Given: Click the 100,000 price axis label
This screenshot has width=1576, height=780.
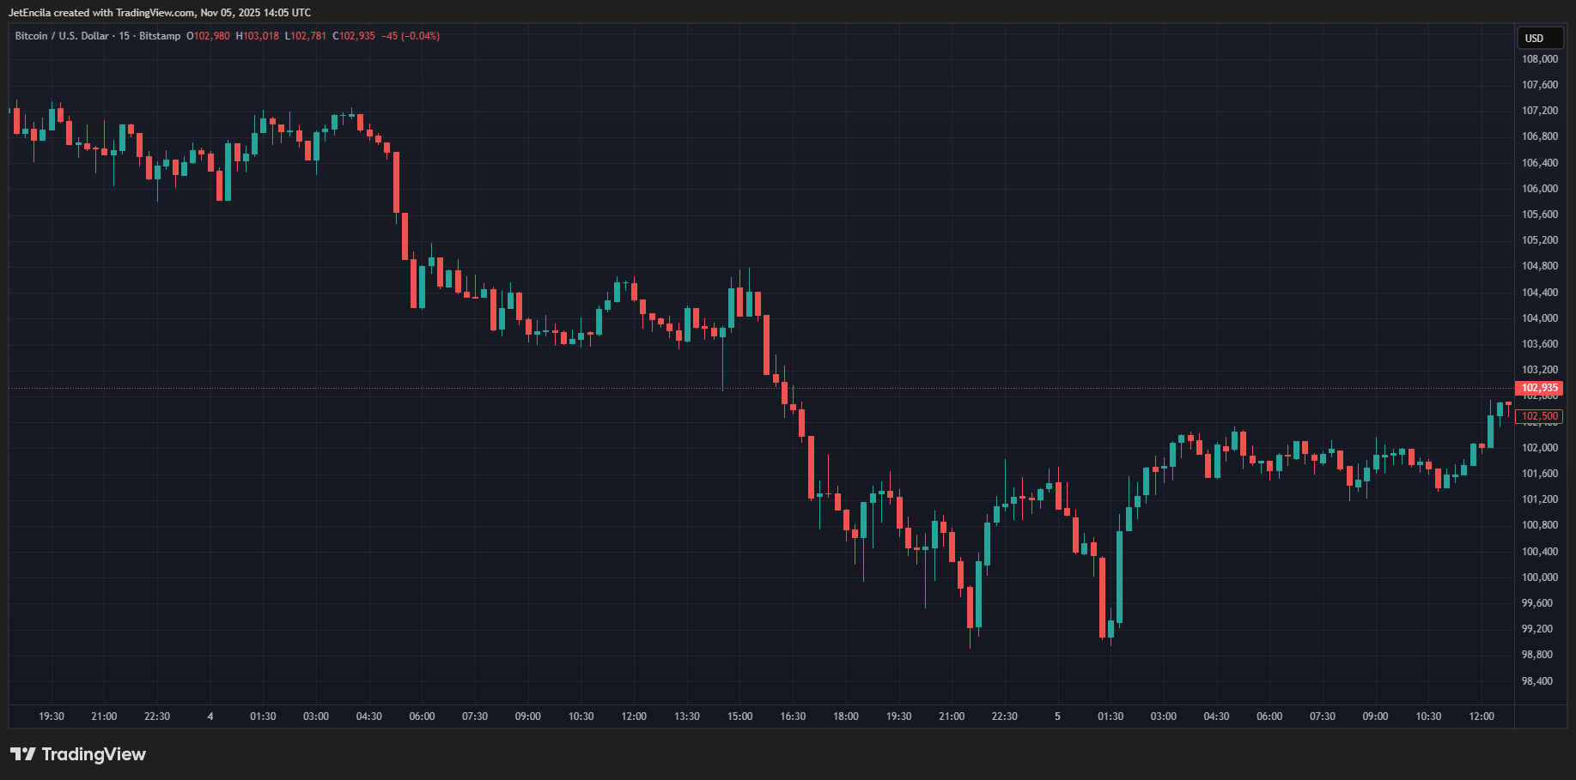Looking at the screenshot, I should point(1539,577).
